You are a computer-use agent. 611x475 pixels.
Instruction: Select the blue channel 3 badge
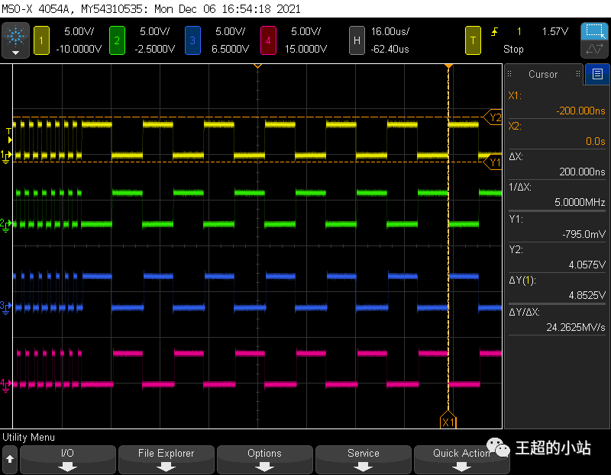192,40
